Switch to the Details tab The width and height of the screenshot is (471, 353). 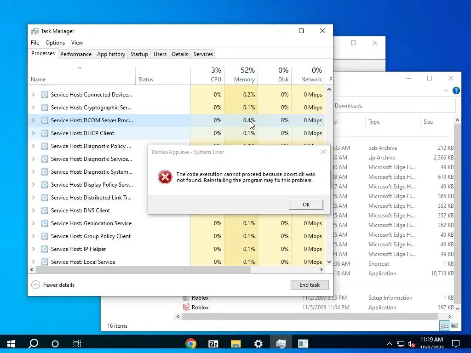pos(180,54)
